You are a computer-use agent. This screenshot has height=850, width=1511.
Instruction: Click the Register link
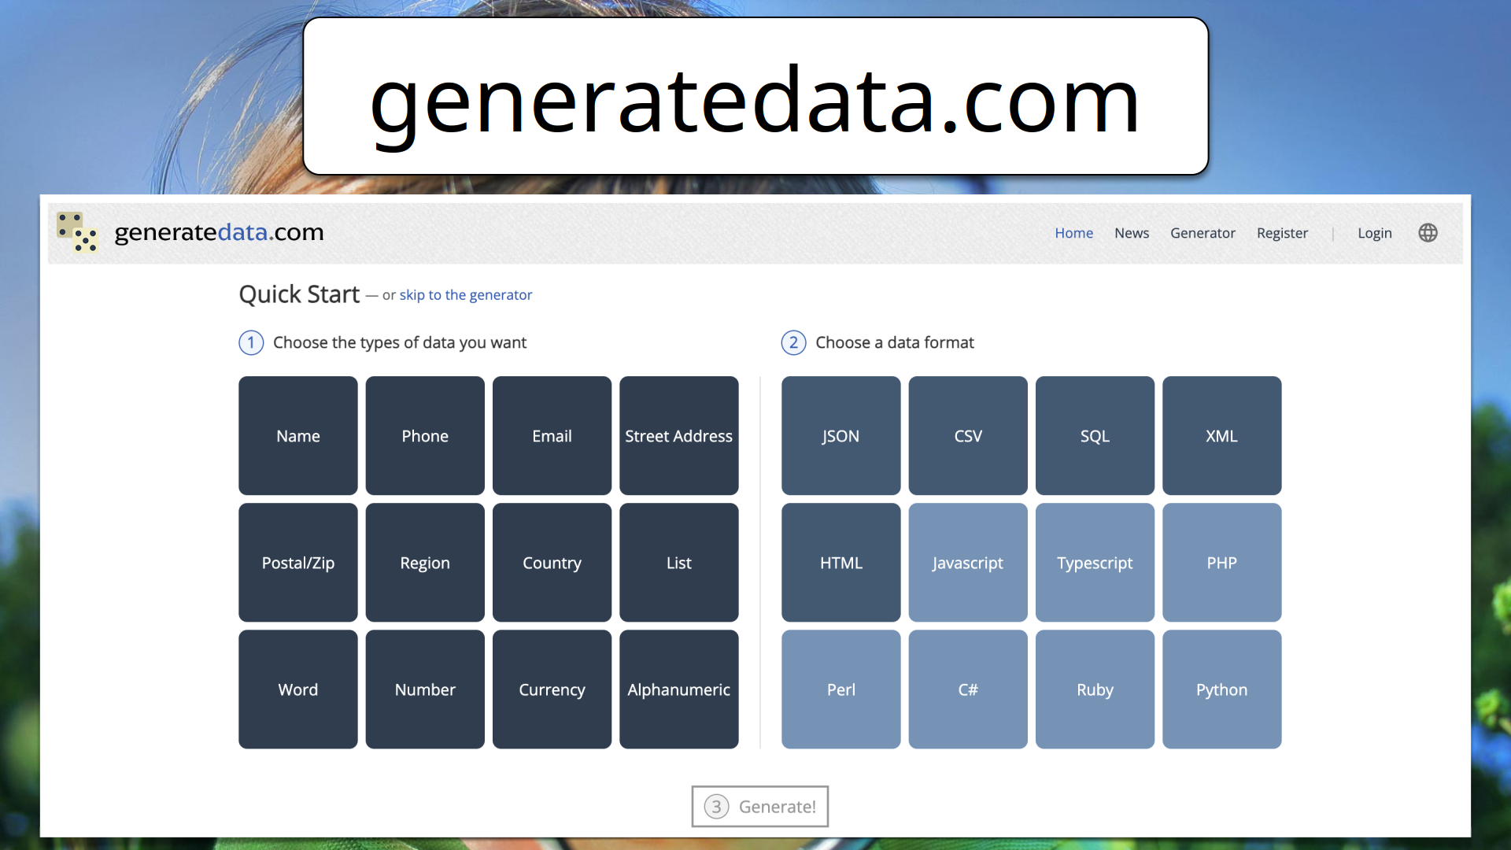(x=1282, y=233)
